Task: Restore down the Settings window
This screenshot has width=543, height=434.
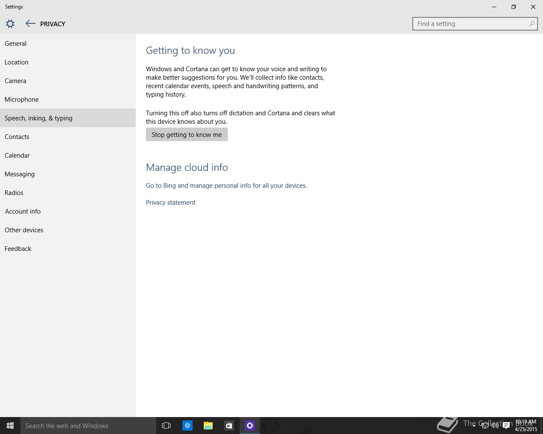Action: tap(514, 7)
